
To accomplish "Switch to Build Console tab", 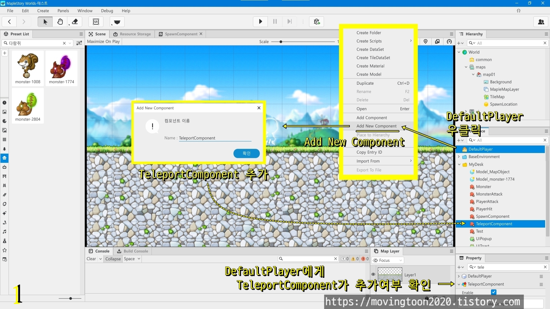I will pyautogui.click(x=133, y=251).
